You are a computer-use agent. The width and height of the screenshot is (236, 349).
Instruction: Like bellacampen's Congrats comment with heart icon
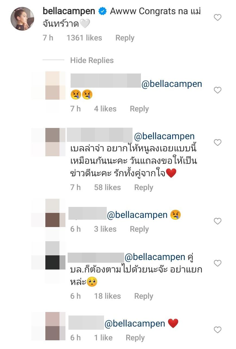(x=218, y=18)
